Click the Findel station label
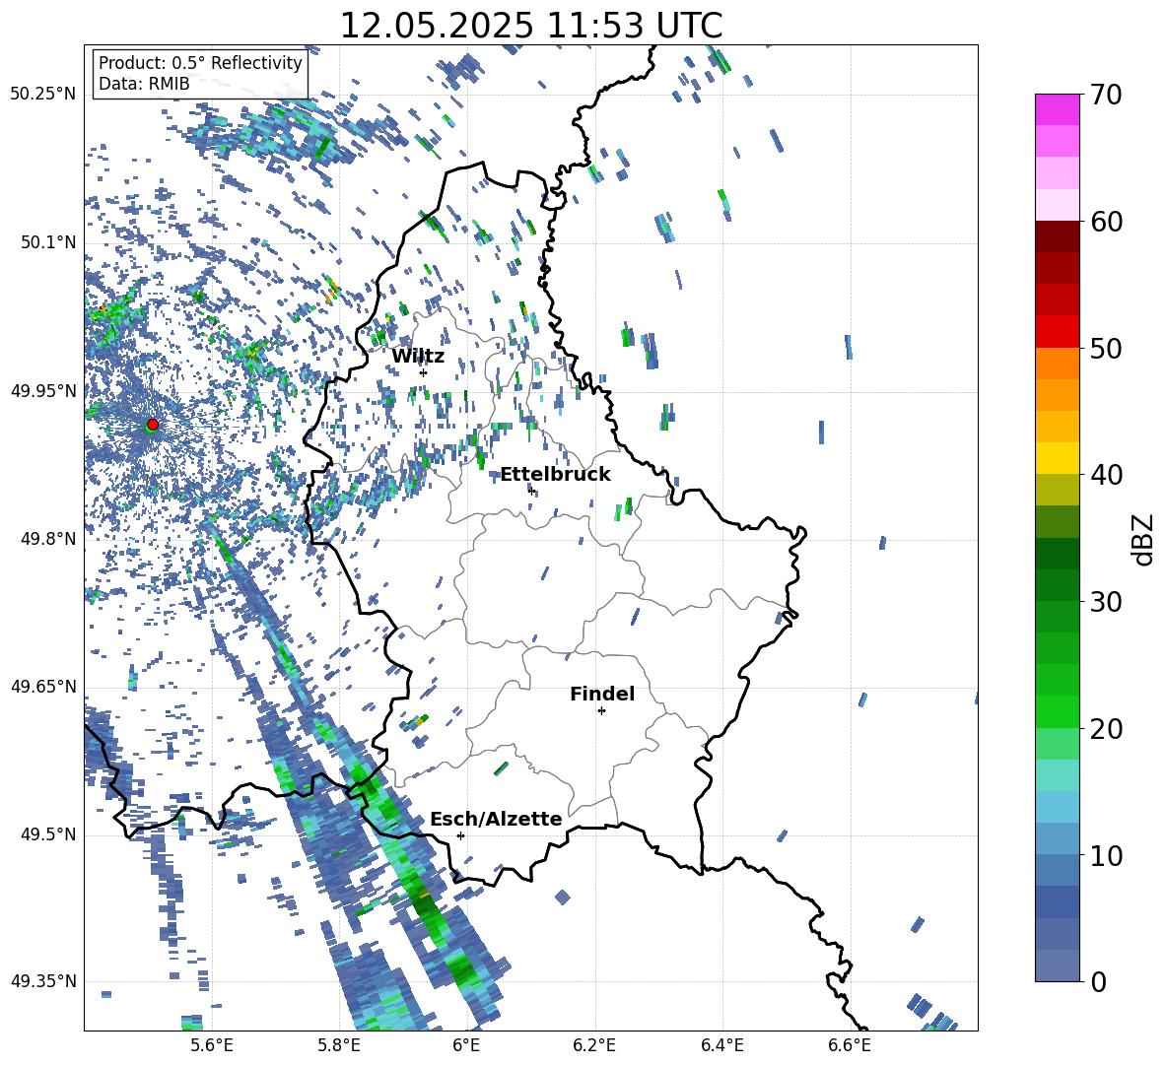Image resolution: width=1167 pixels, height=1065 pixels. (x=602, y=694)
